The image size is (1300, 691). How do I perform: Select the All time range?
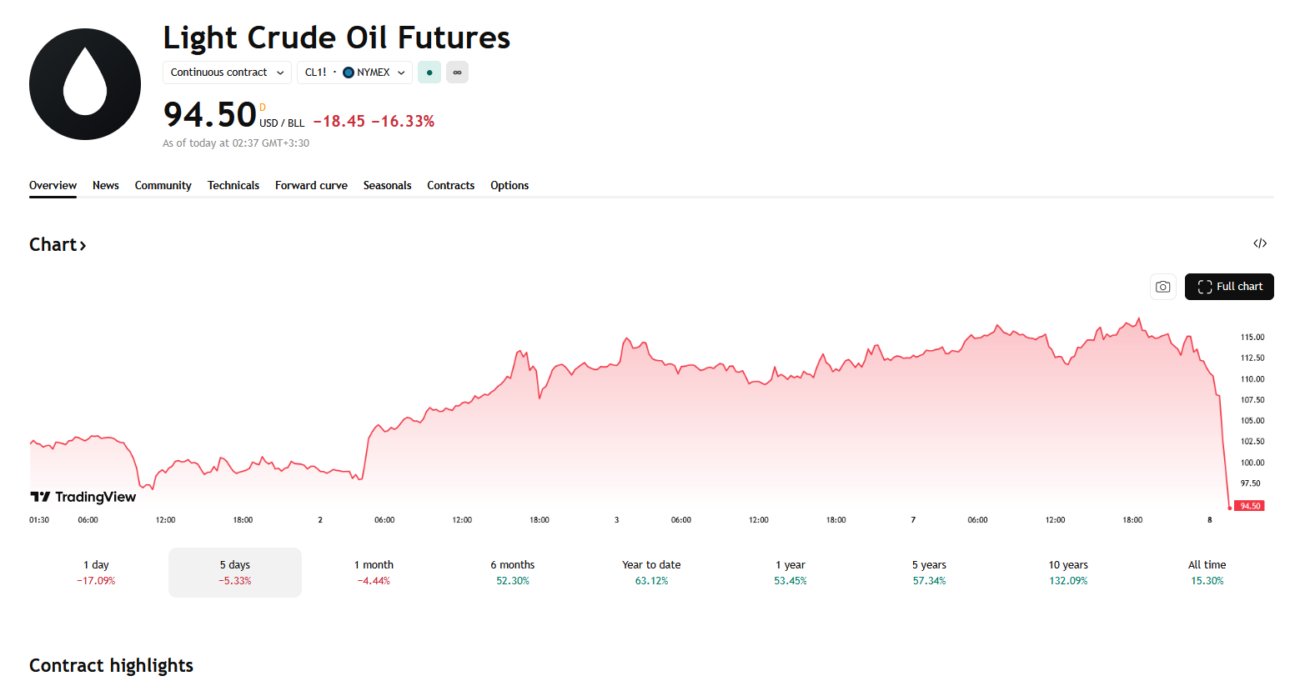[1207, 572]
